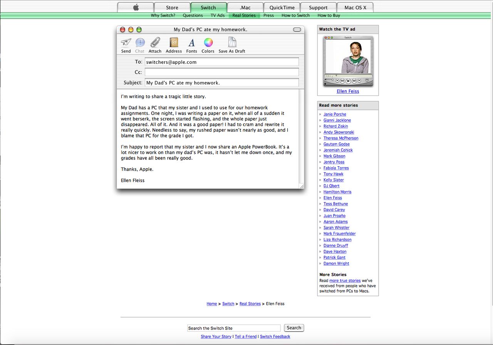This screenshot has height=345, width=493.
Task: Open Gianni Jacklone's story
Action: point(337,120)
